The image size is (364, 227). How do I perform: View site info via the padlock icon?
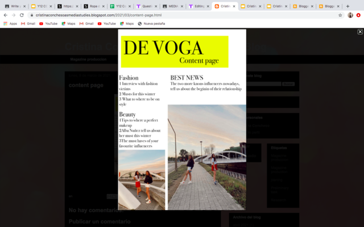[x=32, y=15]
